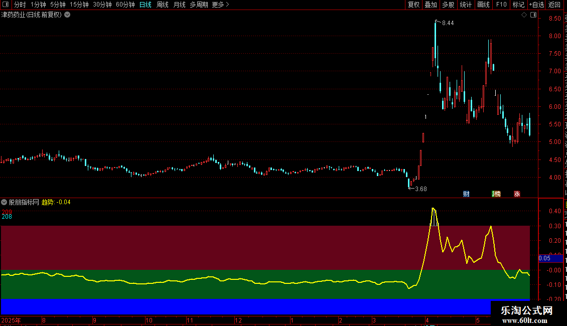Screen dimensions: 567x326
Task: Click the 0.40 indicator axis label
Action: click(554, 211)
